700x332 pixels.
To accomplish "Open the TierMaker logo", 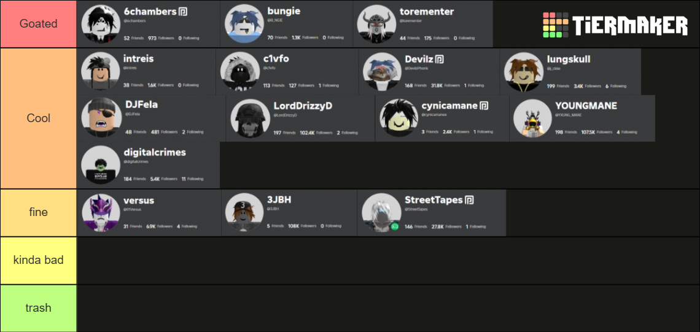I will pos(615,25).
